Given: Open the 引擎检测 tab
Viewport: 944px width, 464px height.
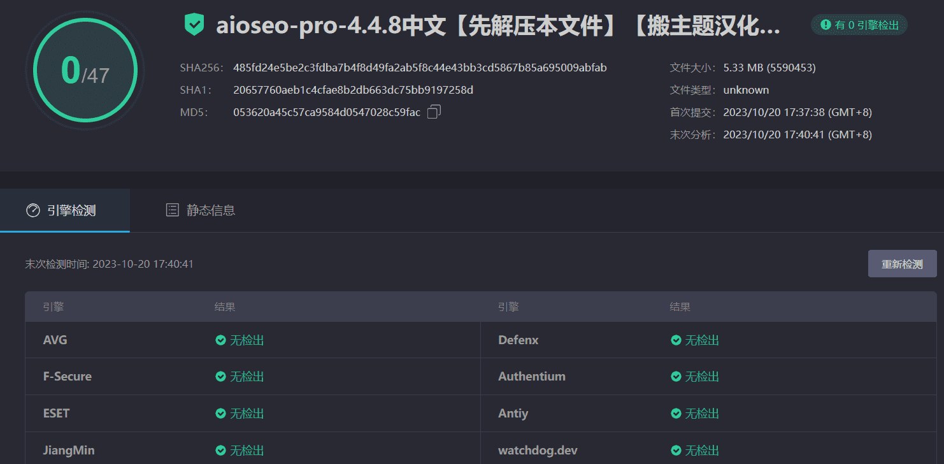Looking at the screenshot, I should point(65,210).
